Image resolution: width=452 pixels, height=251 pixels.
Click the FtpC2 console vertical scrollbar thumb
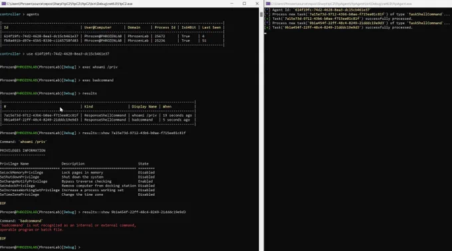261,14
